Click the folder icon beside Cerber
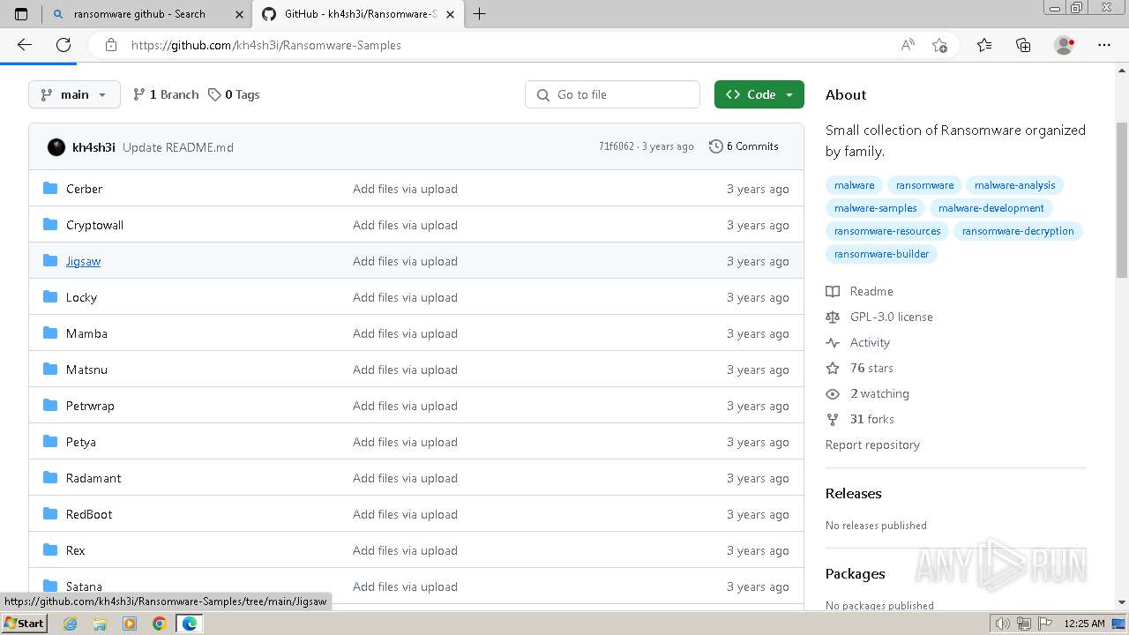Image resolution: width=1129 pixels, height=635 pixels. (x=50, y=188)
